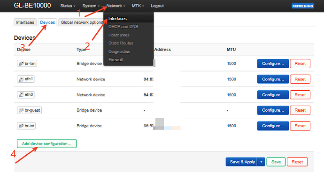Click the br-iot bridge device icon

click(x=21, y=126)
